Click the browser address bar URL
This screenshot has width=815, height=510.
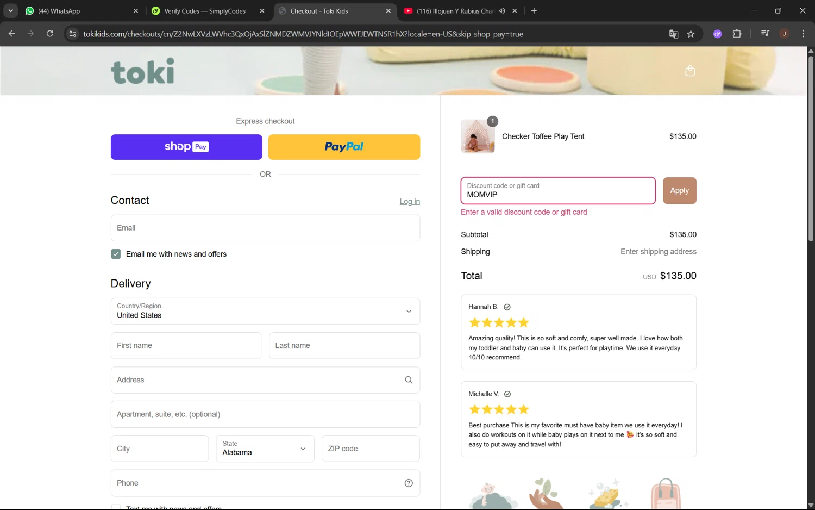pos(303,34)
